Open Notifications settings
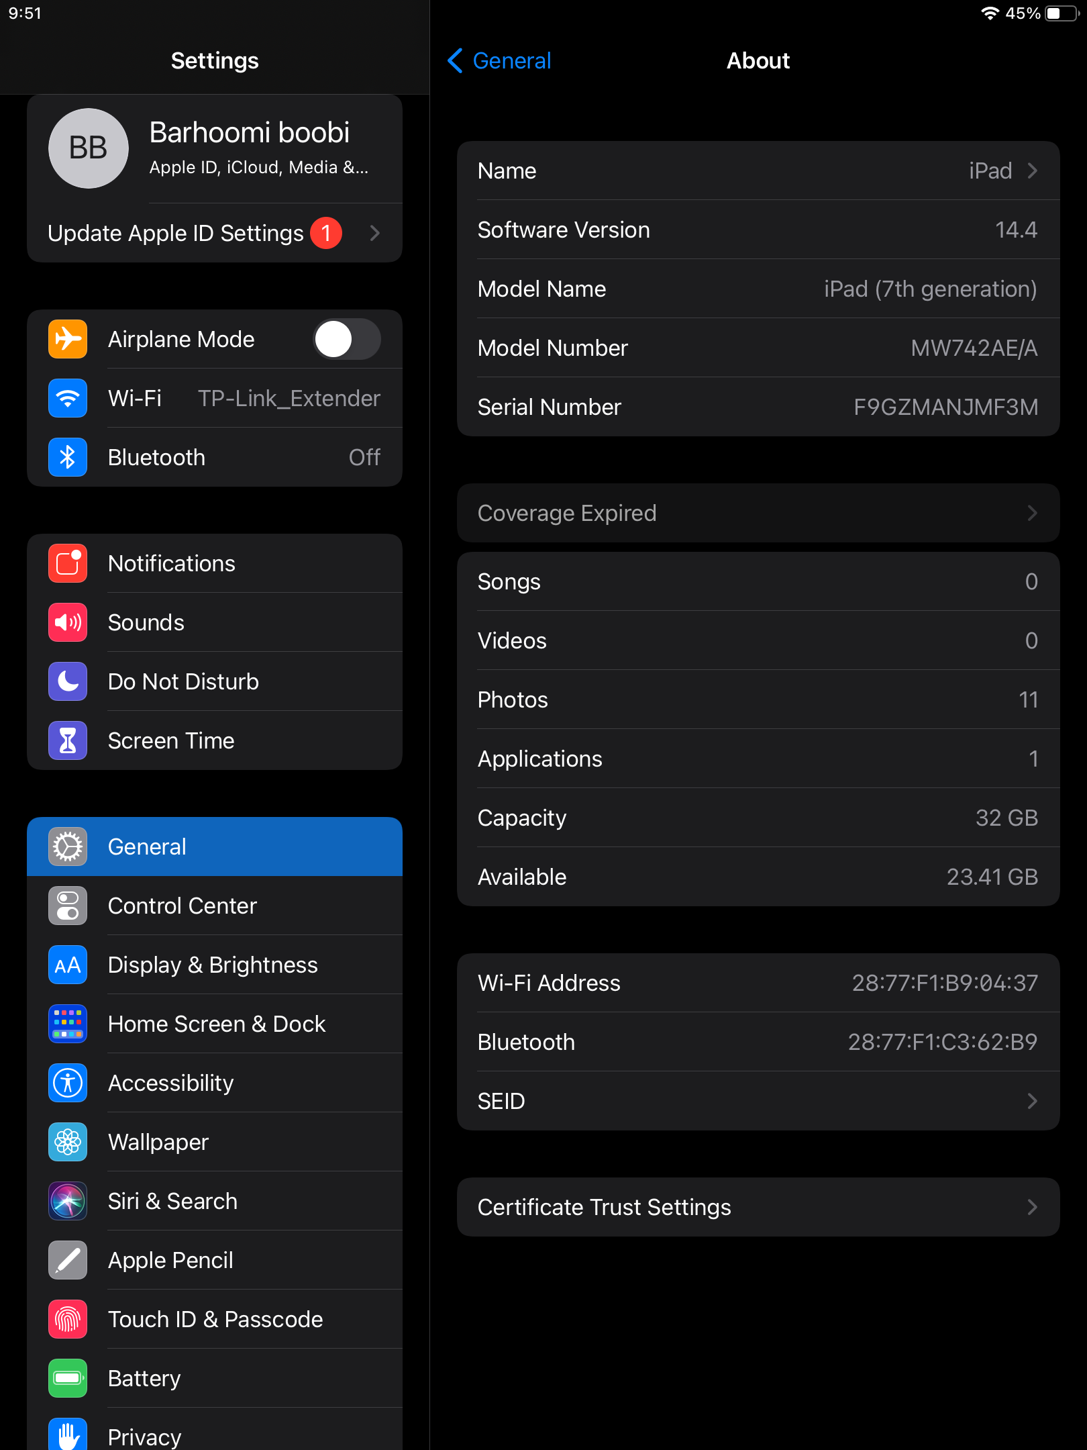The image size is (1087, 1450). [215, 563]
